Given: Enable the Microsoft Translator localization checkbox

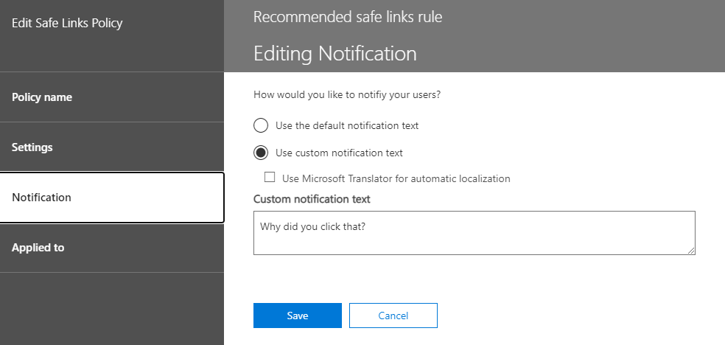Looking at the screenshot, I should 270,177.
